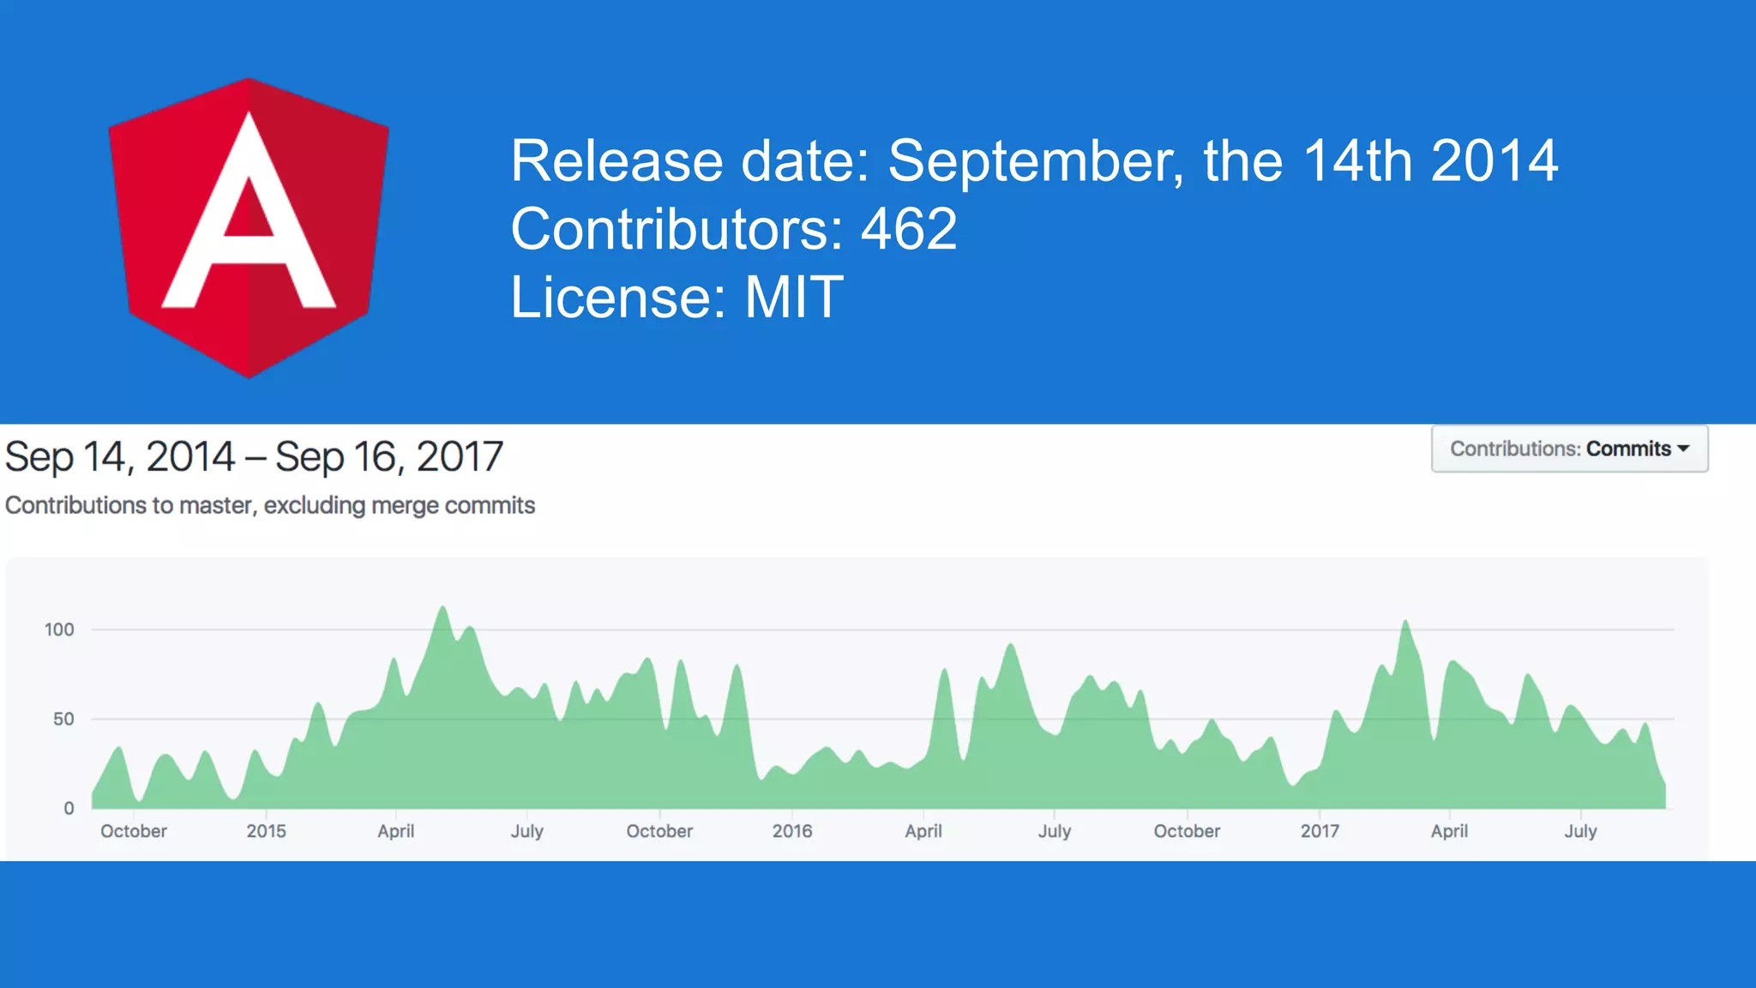Click the 'July' label before 2016
The image size is (1756, 988).
(527, 831)
